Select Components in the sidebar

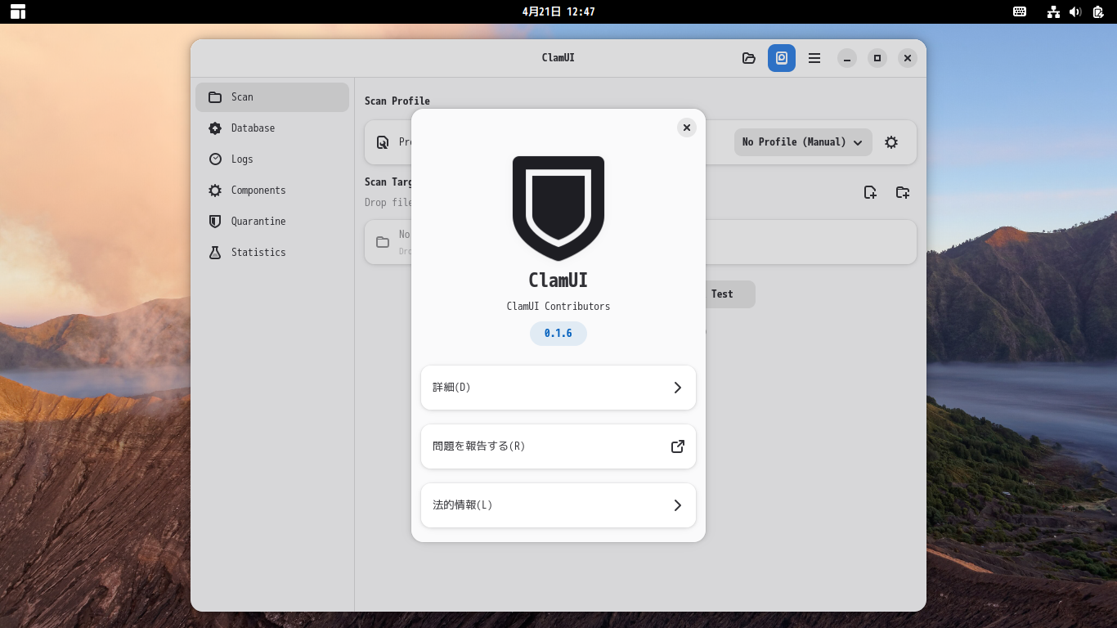tap(272, 191)
